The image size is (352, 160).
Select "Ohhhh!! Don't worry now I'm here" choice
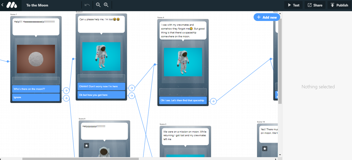click(x=101, y=86)
